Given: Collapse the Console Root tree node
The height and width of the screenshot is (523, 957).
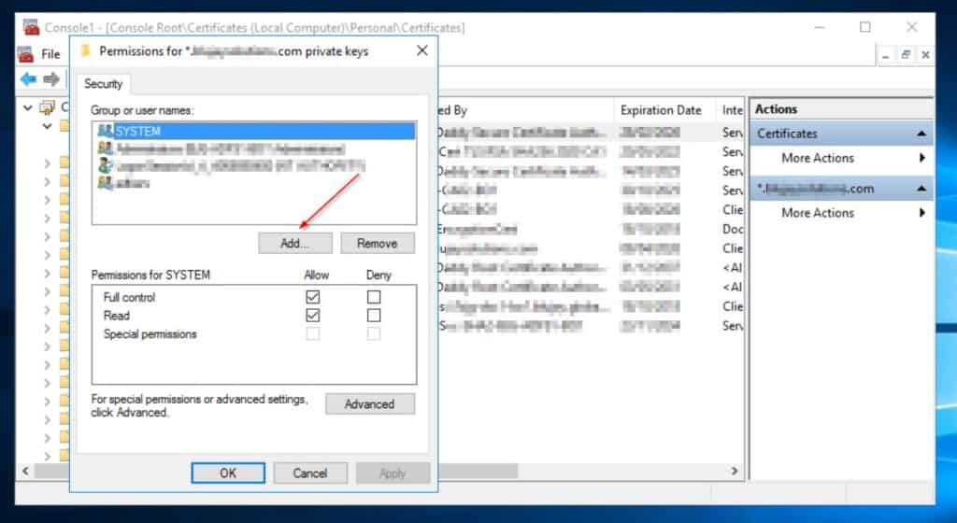Looking at the screenshot, I should click(27, 108).
